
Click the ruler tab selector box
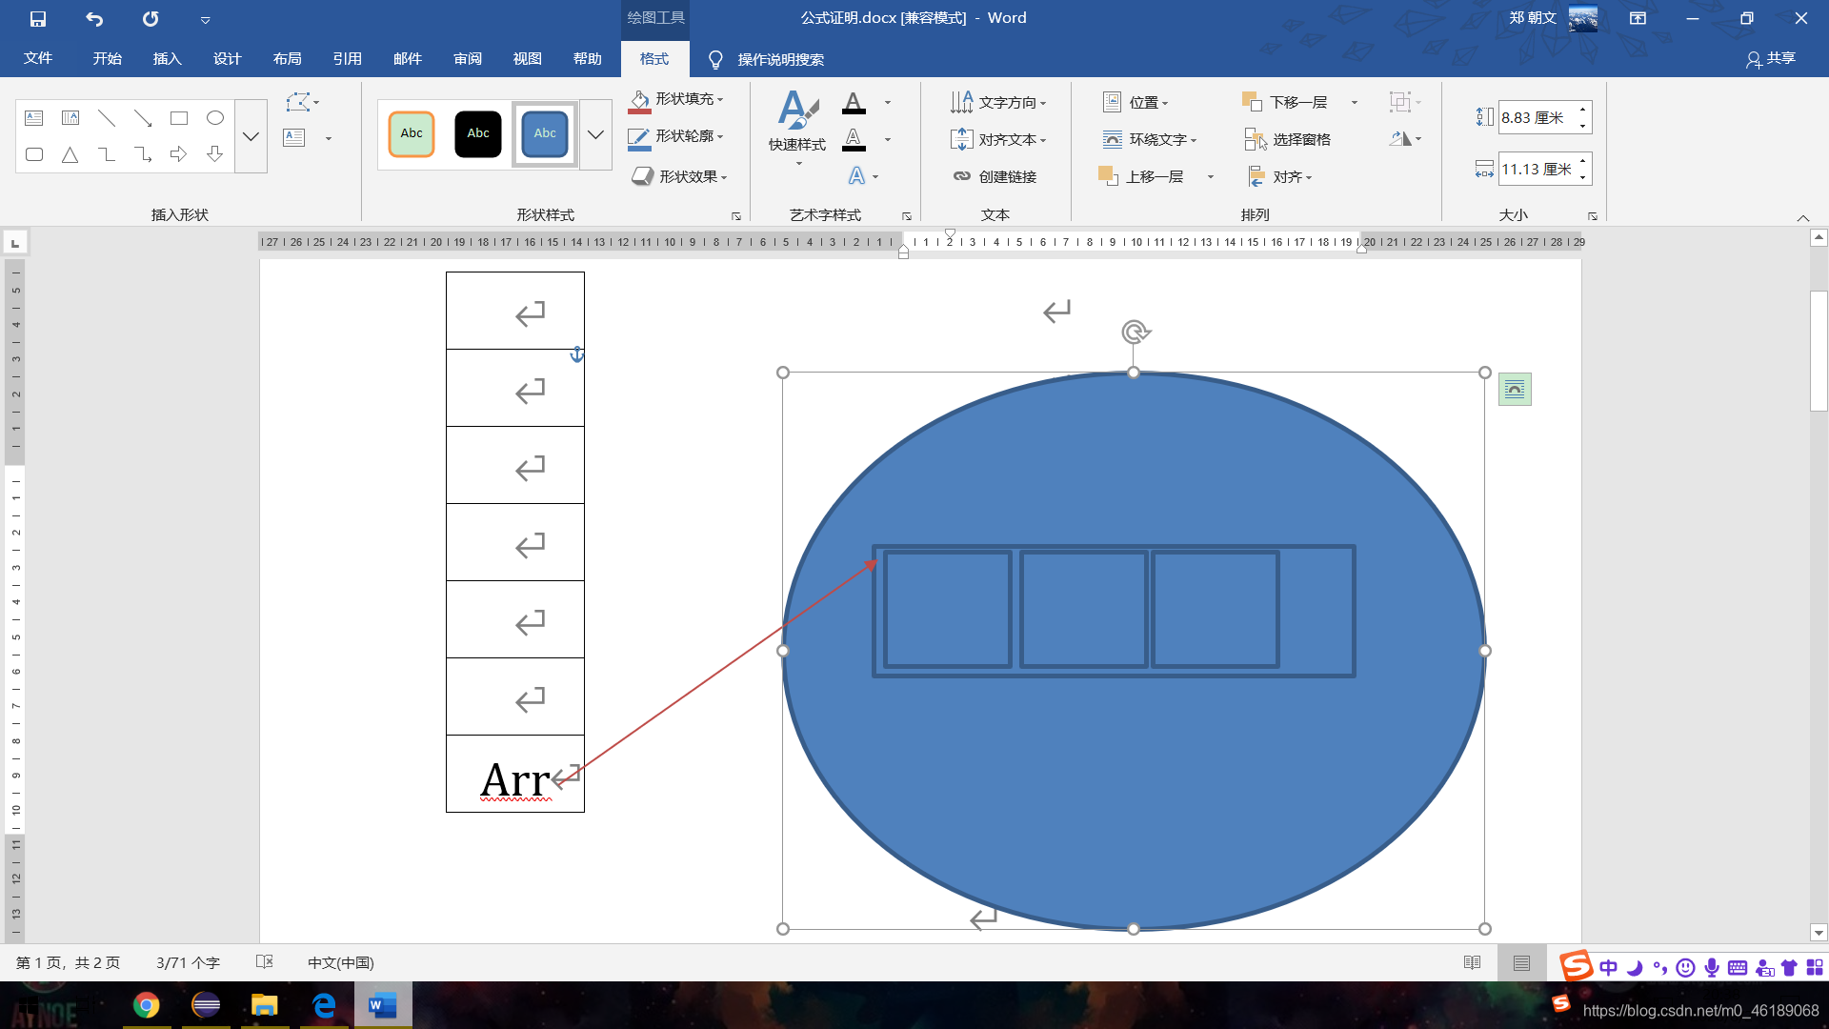point(15,243)
